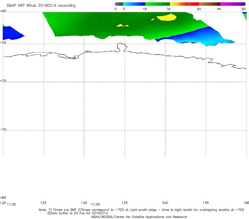
Task: Click the red segment of the color bar
Action: pyautogui.click(x=193, y=4)
